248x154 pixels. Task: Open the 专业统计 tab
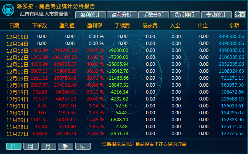(216, 15)
